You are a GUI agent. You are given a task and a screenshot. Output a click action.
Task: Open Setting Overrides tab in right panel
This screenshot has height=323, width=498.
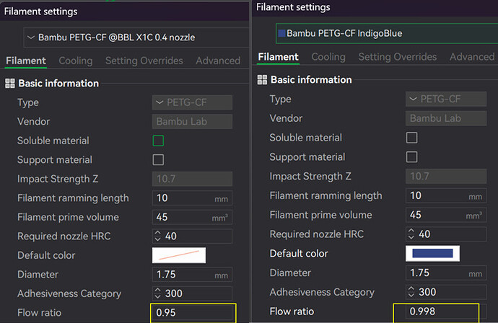(398, 57)
